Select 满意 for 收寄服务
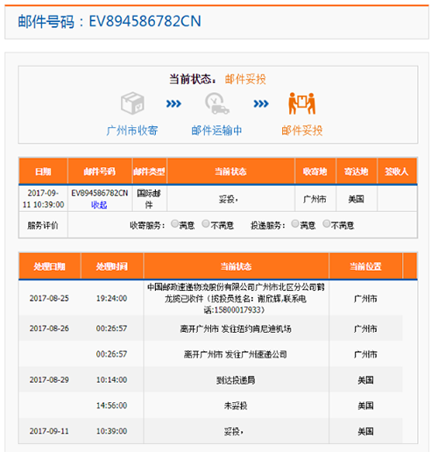The image size is (438, 452). (x=174, y=224)
